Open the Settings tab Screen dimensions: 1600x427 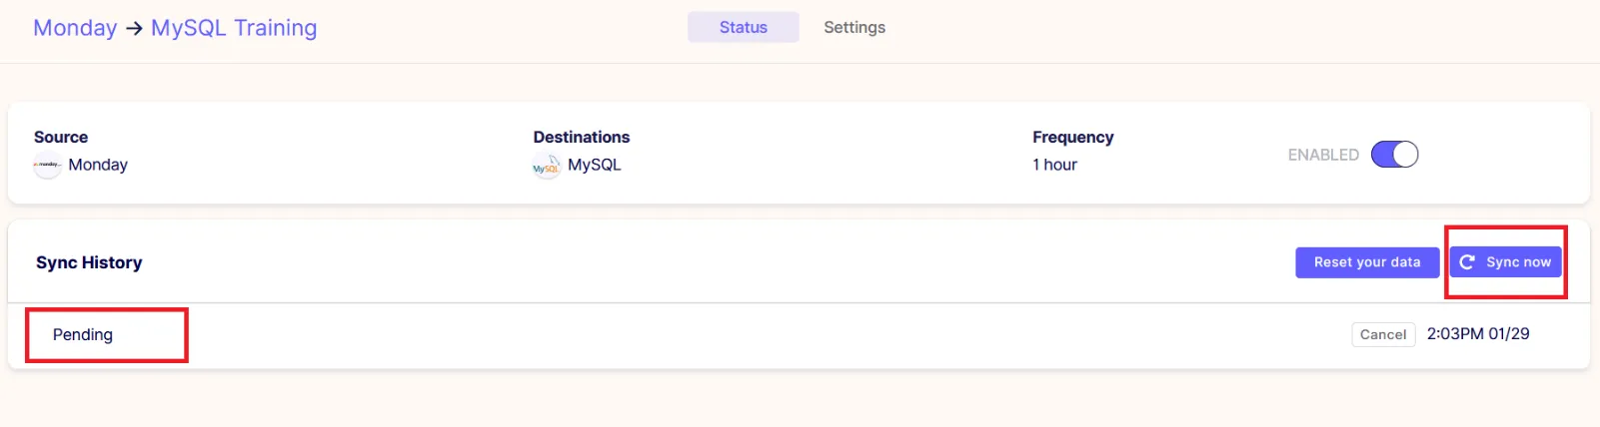[854, 27]
